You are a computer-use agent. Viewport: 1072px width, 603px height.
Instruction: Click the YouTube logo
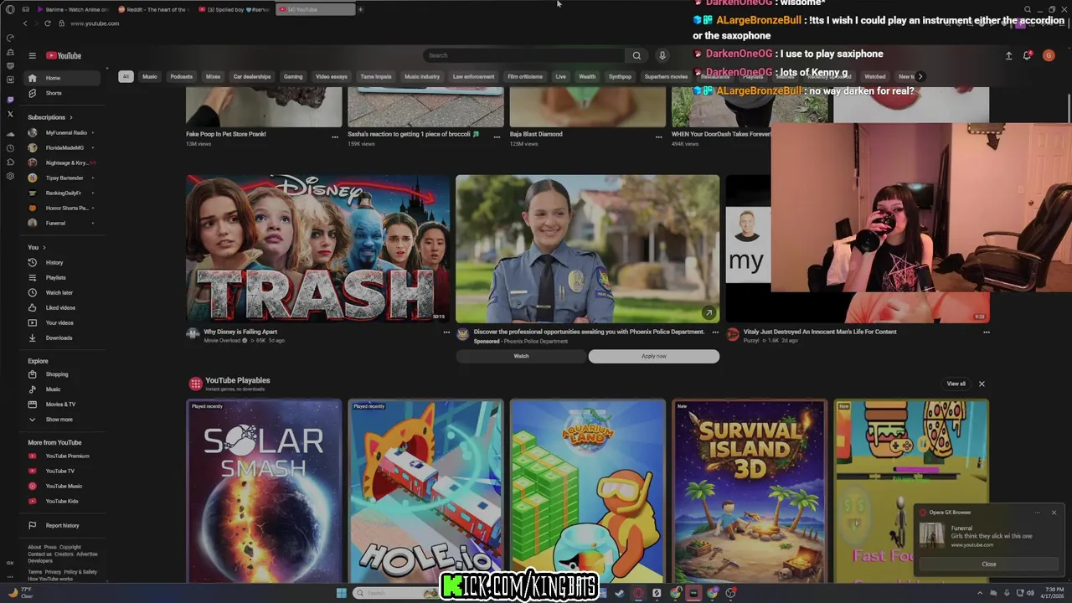pyautogui.click(x=64, y=55)
